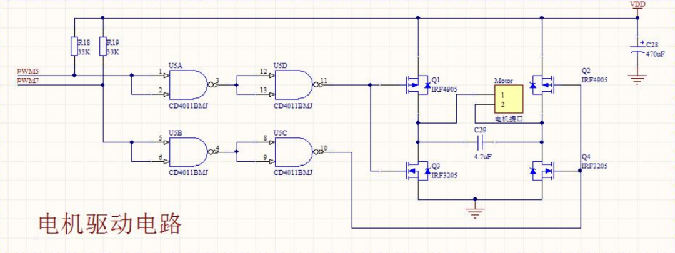Select the C29 4.7uF capacitor
The height and width of the screenshot is (253, 675).
[480, 142]
